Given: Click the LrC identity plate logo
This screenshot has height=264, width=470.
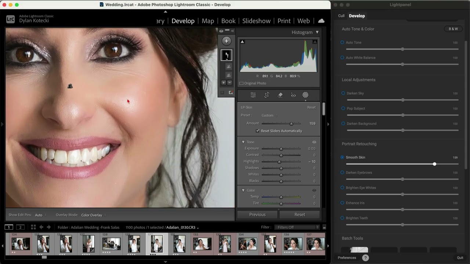Looking at the screenshot, I should (11, 19).
